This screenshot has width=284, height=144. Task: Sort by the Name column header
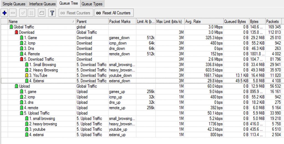42,22
